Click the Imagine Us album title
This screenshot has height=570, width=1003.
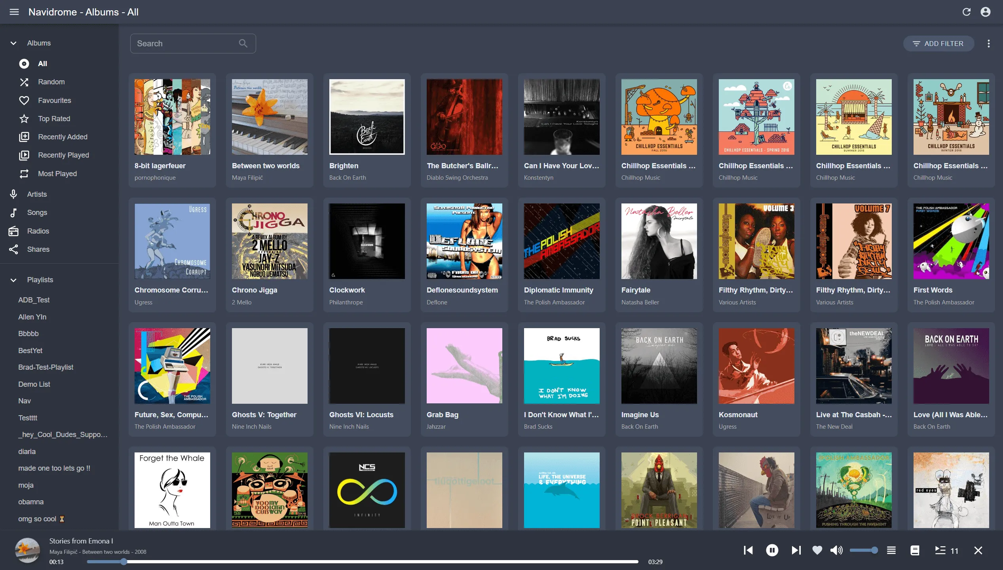click(640, 415)
